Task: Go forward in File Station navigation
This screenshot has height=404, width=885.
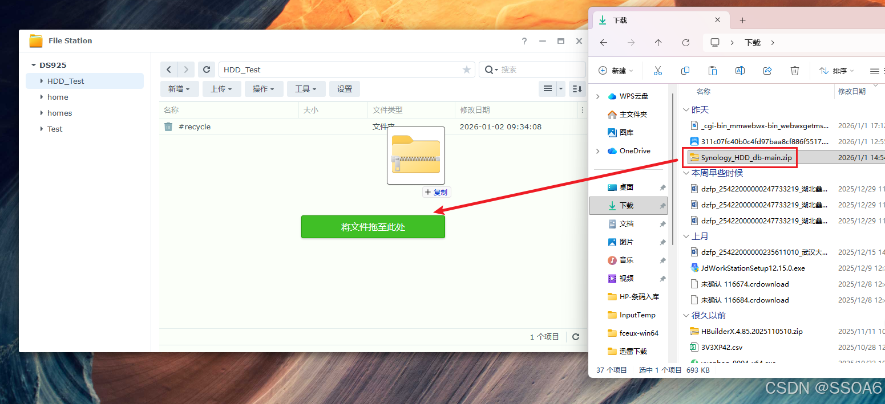Action: point(186,70)
